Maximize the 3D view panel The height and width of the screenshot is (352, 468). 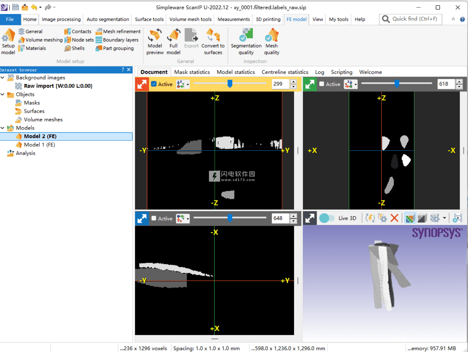[x=310, y=218]
